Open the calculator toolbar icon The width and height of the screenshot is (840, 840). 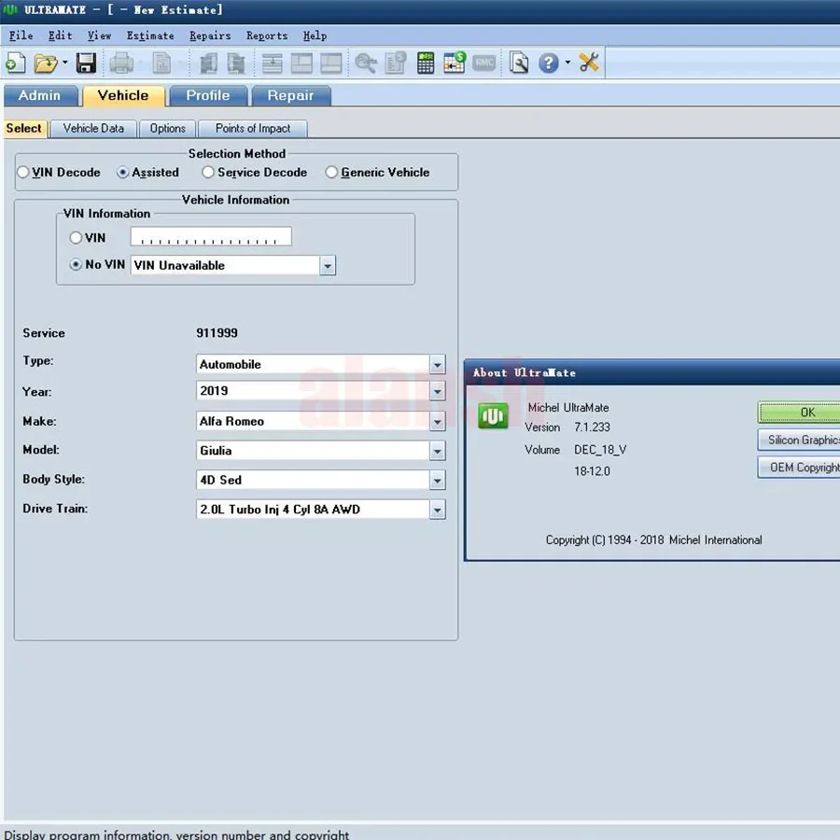tap(426, 63)
